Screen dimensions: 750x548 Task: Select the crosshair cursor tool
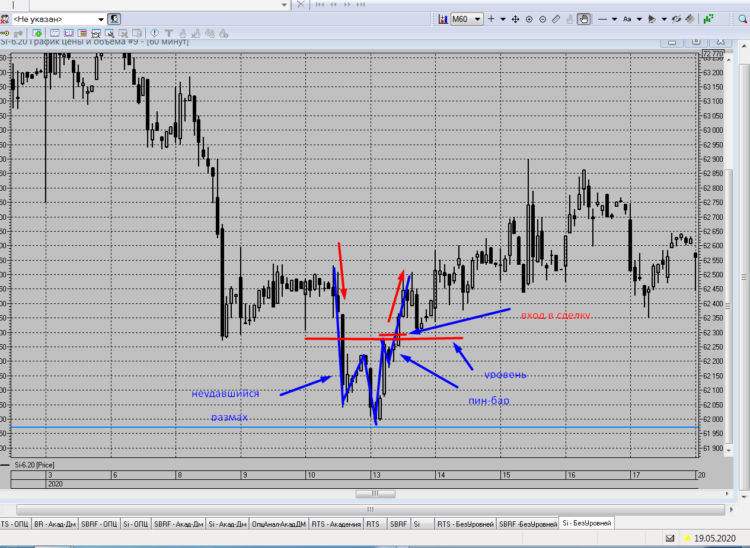pos(491,19)
